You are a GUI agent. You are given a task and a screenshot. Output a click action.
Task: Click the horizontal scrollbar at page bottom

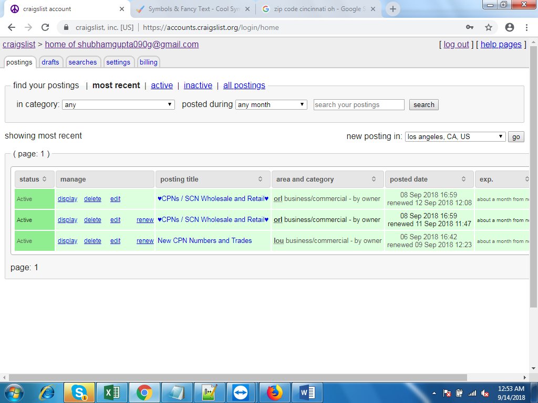click(x=238, y=377)
